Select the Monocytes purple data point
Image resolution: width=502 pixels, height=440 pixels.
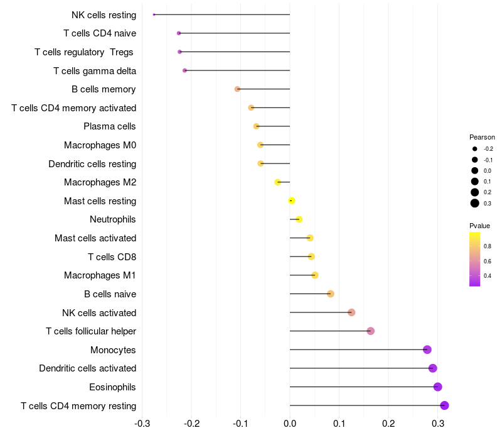pos(427,349)
